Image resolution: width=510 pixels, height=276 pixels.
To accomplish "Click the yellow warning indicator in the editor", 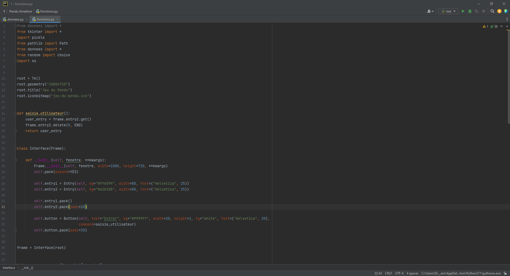I will pos(485,26).
